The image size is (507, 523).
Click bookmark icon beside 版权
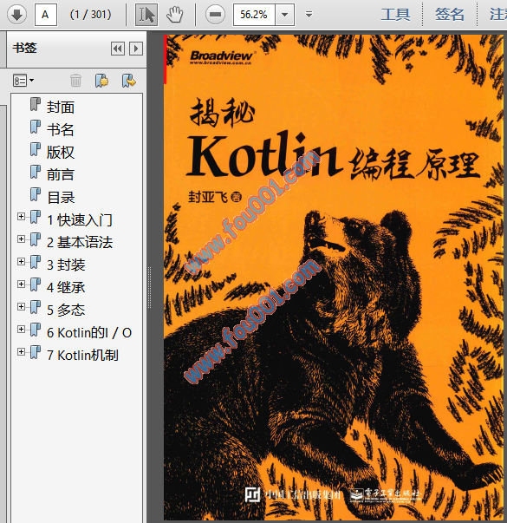click(36, 149)
